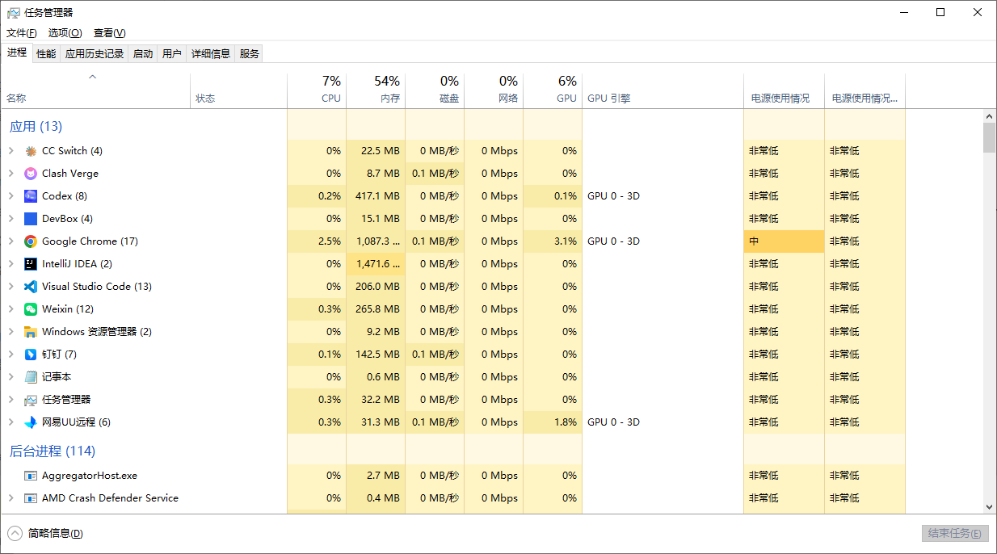Viewport: 997px width, 554px height.
Task: Expand the Weixin process group
Action: [11, 309]
